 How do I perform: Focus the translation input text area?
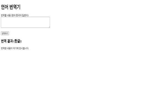pos(25,22)
